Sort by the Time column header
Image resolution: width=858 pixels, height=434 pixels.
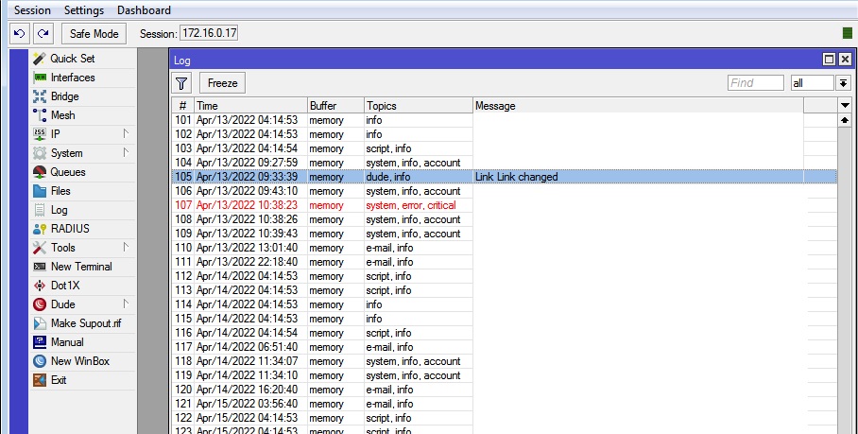coord(251,106)
